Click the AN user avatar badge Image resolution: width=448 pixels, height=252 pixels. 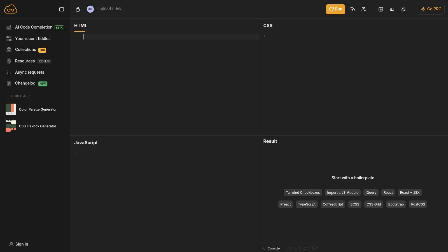tap(90, 9)
